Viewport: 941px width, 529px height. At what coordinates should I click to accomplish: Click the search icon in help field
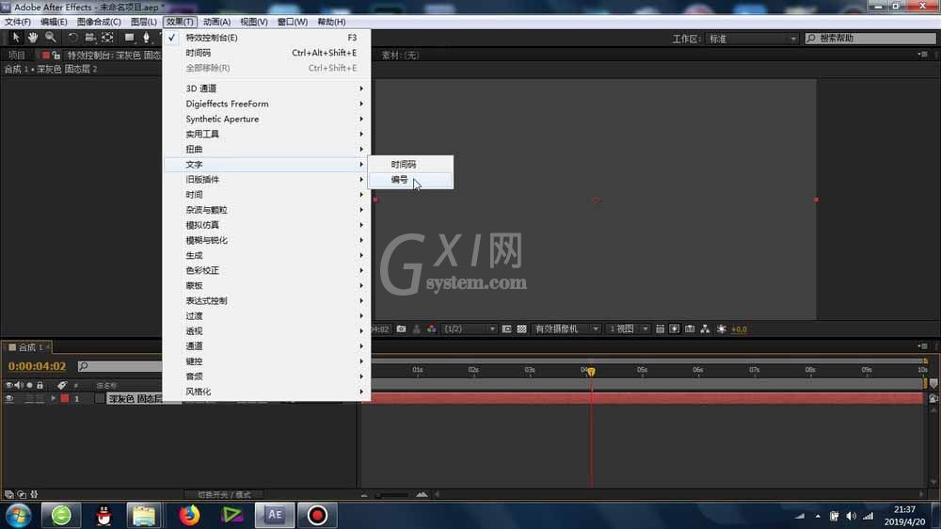coord(811,39)
